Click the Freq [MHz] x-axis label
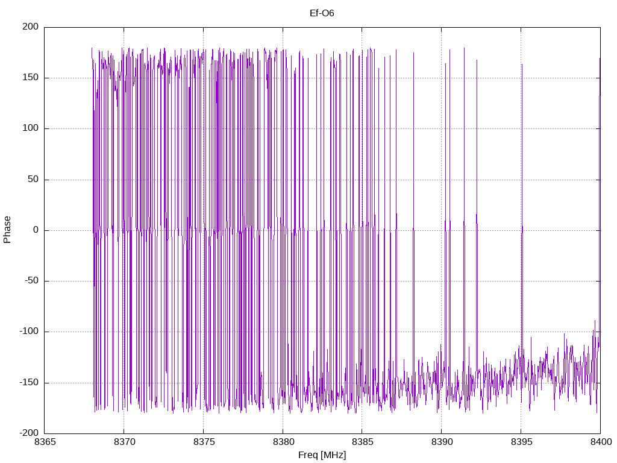This screenshot has height=463, width=617. coord(322,455)
